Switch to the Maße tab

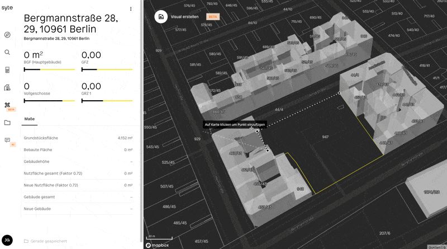[x=29, y=119]
